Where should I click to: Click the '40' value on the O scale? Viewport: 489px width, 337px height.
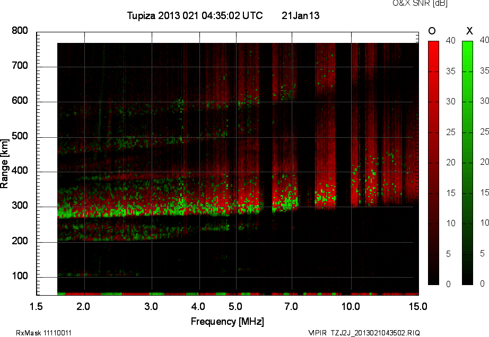(451, 40)
